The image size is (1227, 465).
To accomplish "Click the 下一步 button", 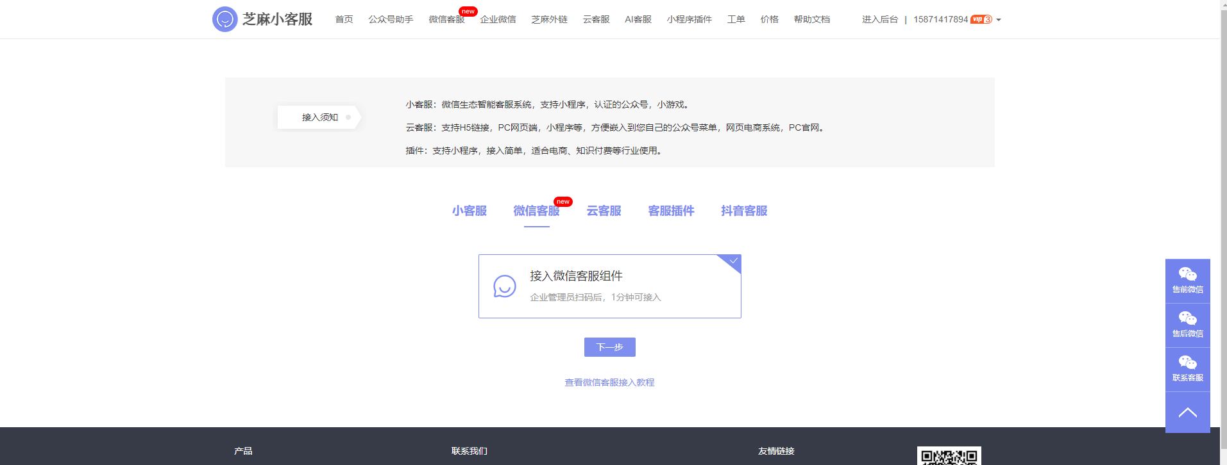I will 609,347.
